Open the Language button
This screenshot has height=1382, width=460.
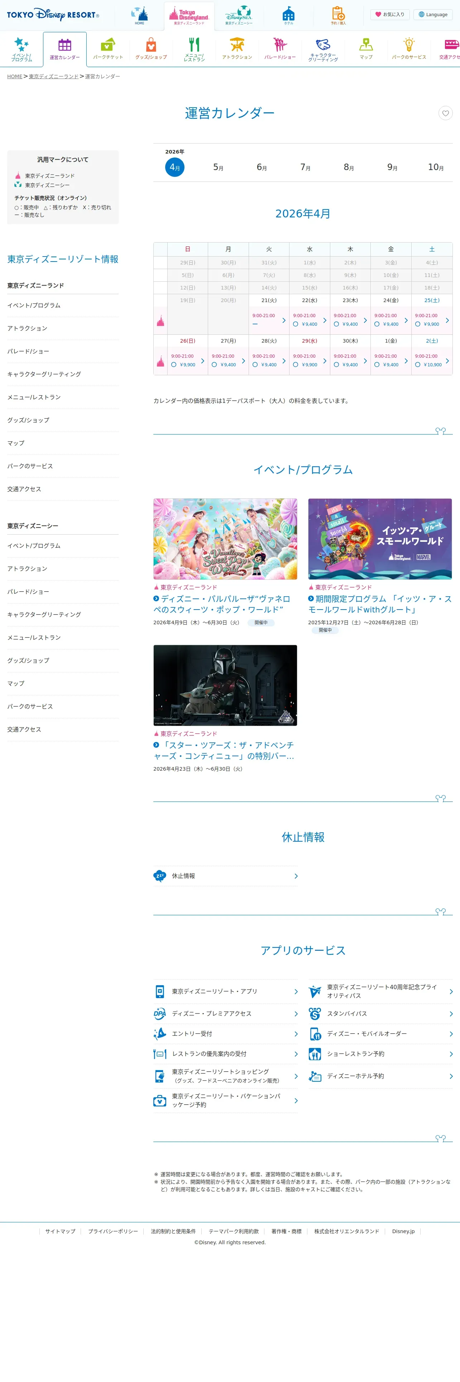[x=433, y=14]
